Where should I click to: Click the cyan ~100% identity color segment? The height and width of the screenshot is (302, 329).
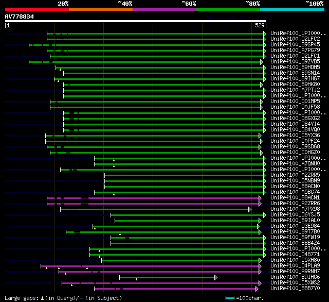tap(293, 9)
